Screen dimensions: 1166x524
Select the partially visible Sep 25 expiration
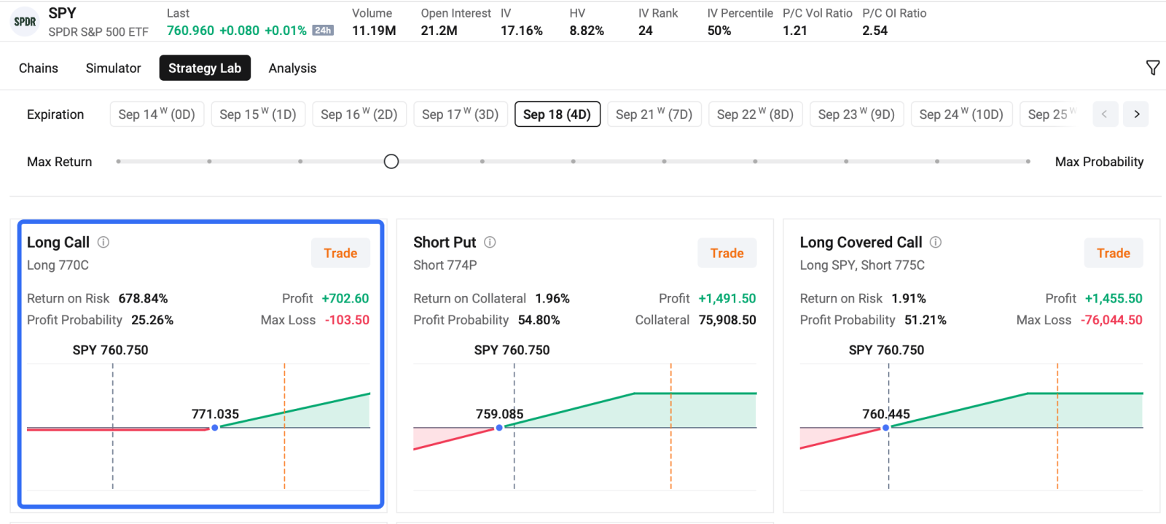(x=1050, y=114)
